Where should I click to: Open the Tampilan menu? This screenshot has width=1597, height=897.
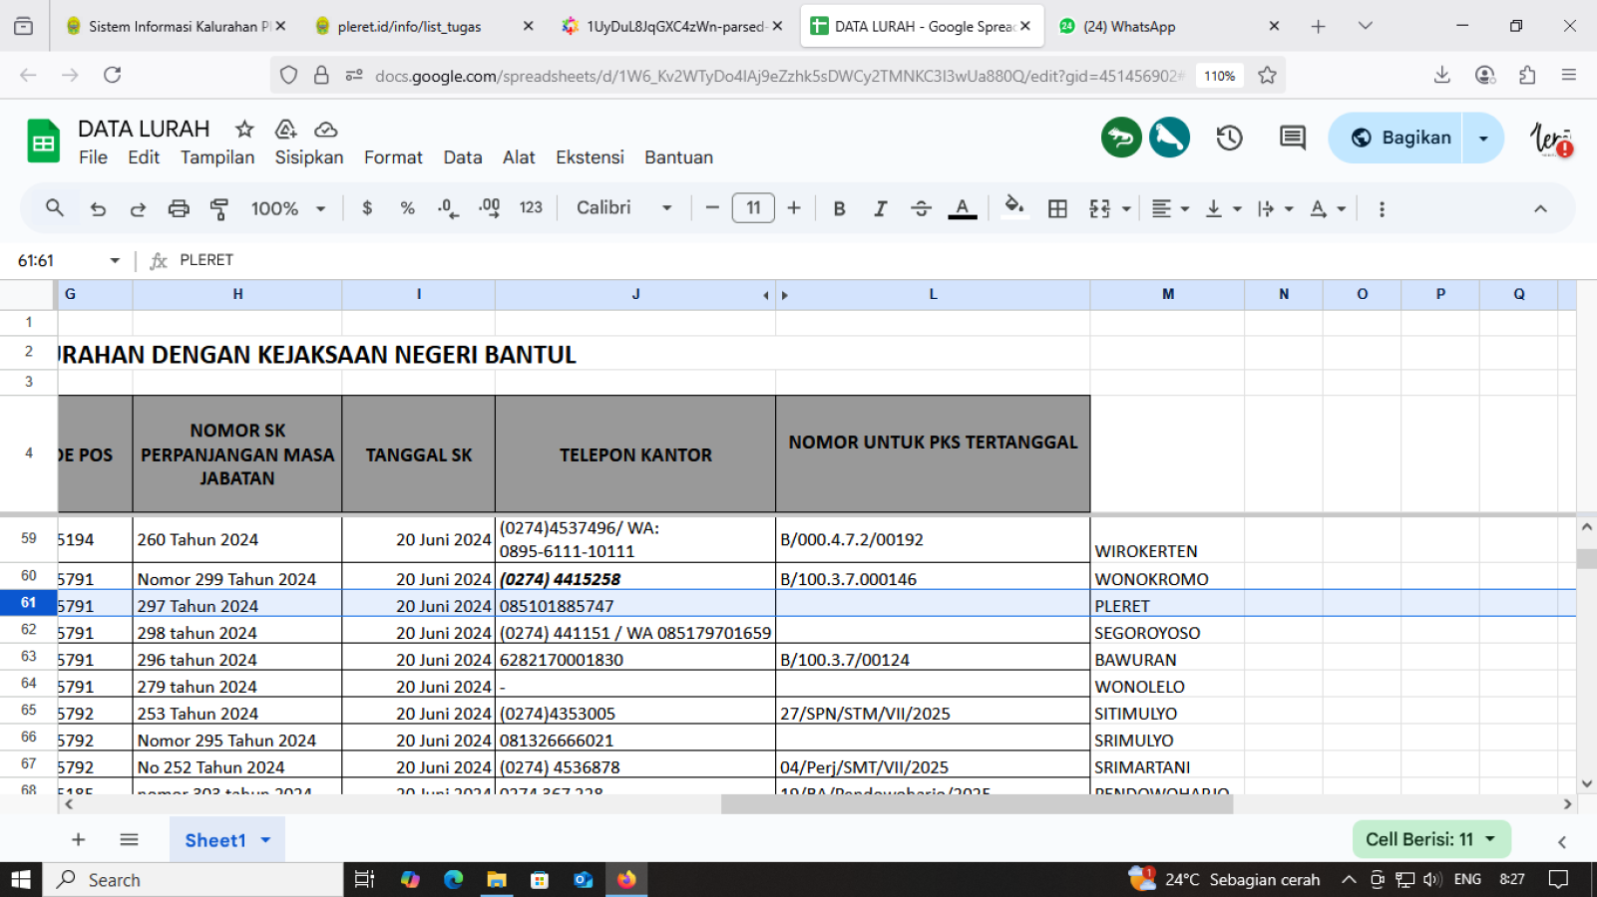tap(217, 157)
